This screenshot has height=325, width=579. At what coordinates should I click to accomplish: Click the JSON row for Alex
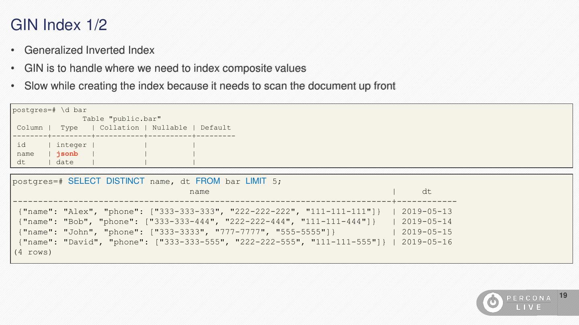click(199, 211)
